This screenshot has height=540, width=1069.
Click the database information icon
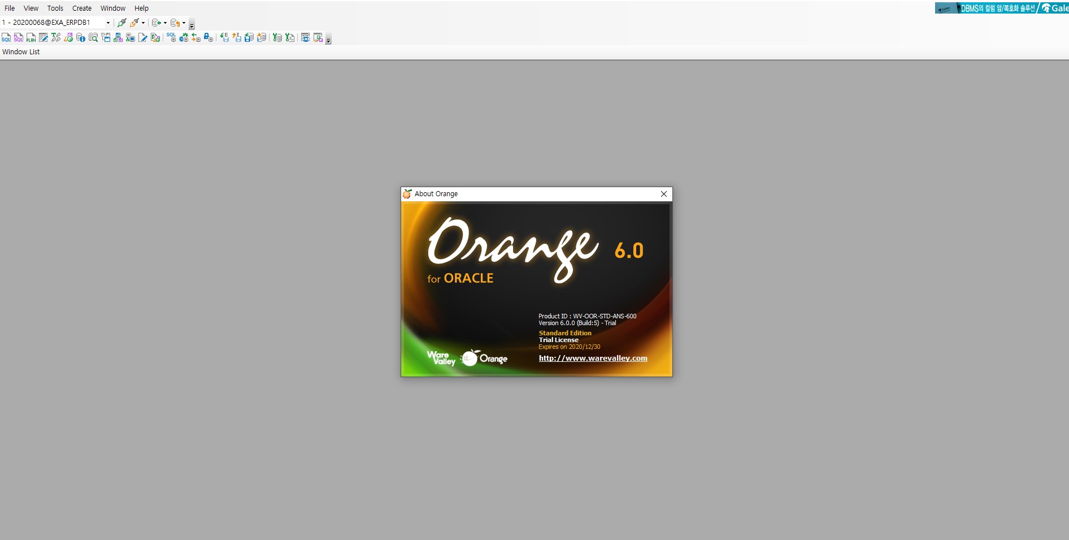point(81,38)
